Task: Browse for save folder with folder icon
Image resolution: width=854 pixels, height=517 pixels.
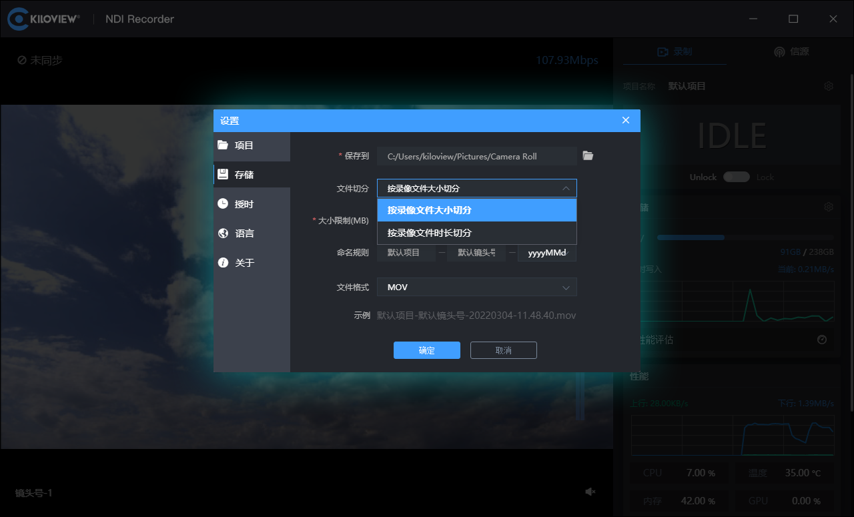Action: (x=588, y=155)
